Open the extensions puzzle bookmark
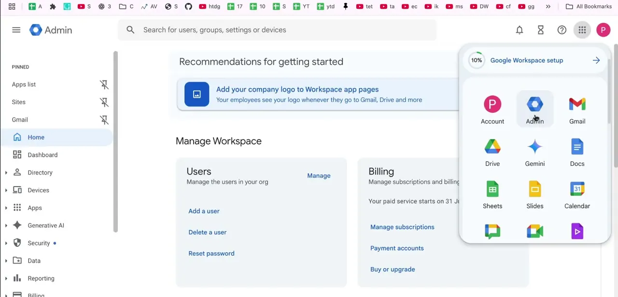The height and width of the screenshot is (297, 618). tap(53, 6)
